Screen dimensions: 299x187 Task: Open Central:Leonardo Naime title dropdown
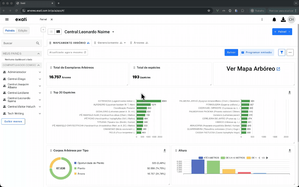pyautogui.click(x=113, y=32)
